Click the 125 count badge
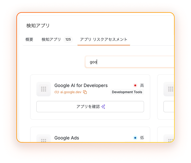 (x=68, y=39)
